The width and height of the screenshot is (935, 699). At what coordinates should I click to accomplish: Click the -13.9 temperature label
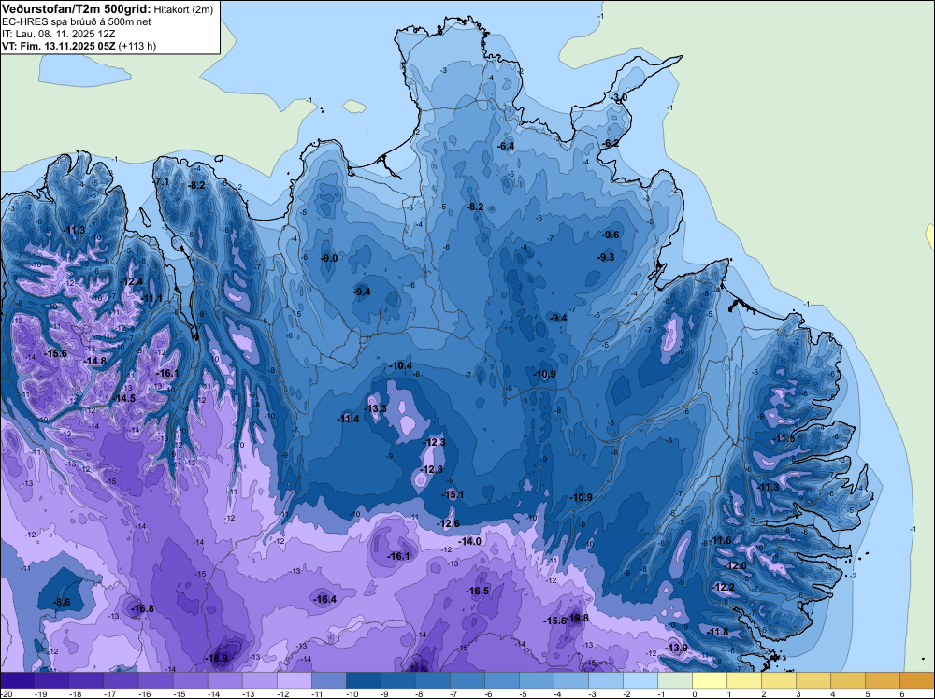[x=677, y=648]
